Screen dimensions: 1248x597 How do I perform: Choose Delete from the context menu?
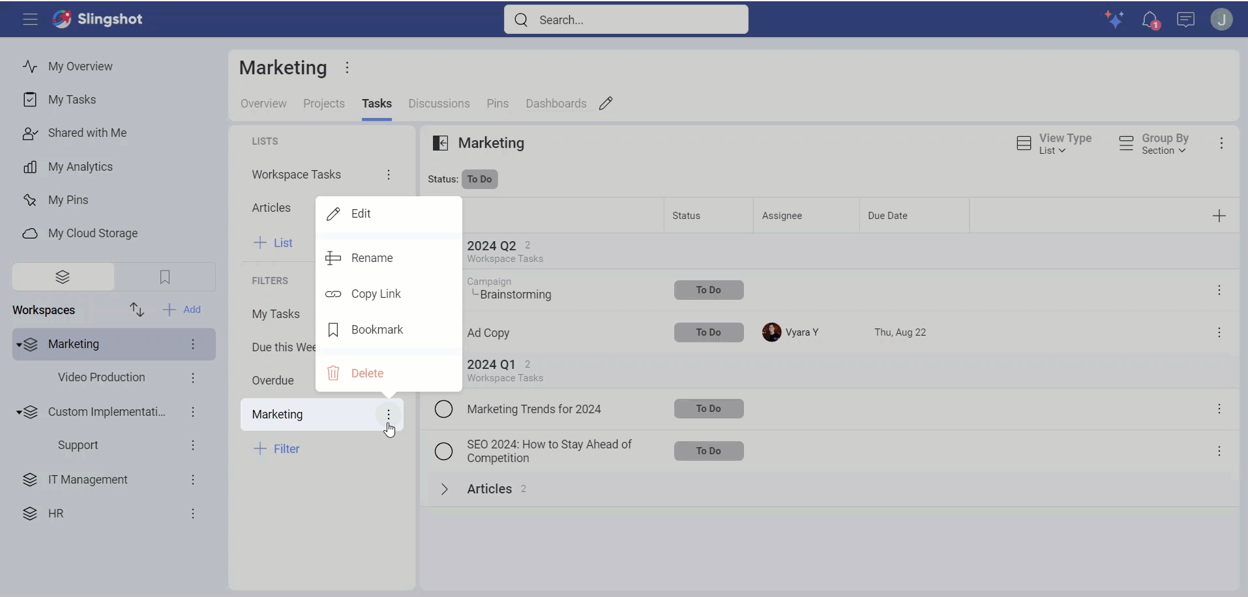pyautogui.click(x=389, y=373)
